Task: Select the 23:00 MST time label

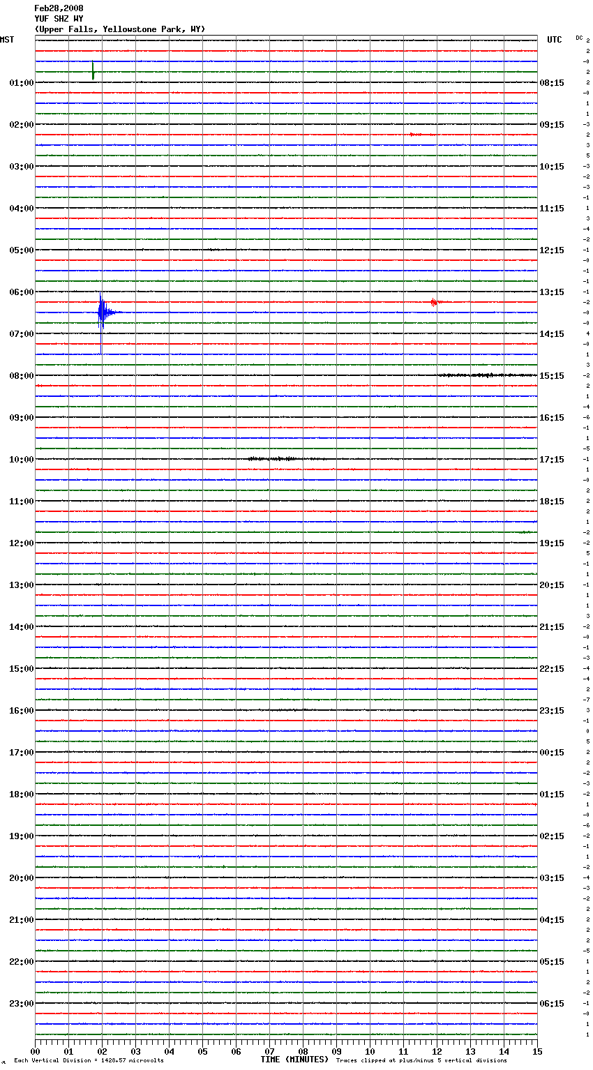Action: [21, 1004]
